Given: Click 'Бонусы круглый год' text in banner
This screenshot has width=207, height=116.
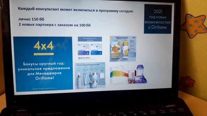Looking at the screenshot, I should click(x=44, y=64).
